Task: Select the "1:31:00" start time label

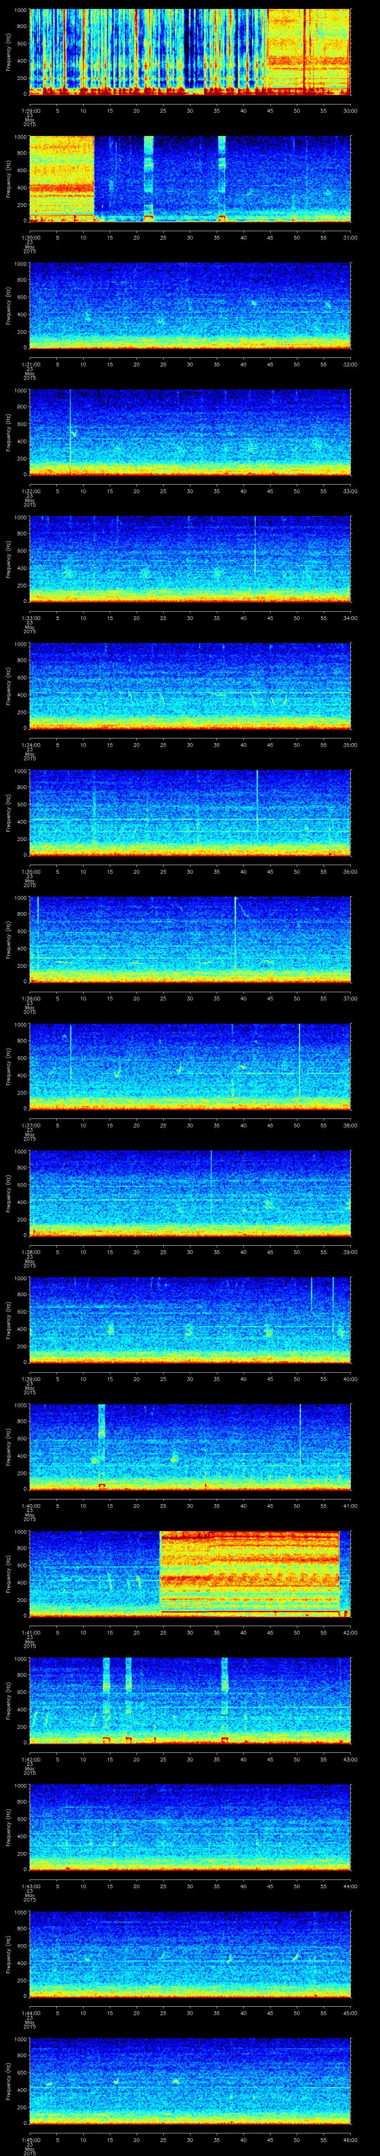Action: click(x=31, y=364)
